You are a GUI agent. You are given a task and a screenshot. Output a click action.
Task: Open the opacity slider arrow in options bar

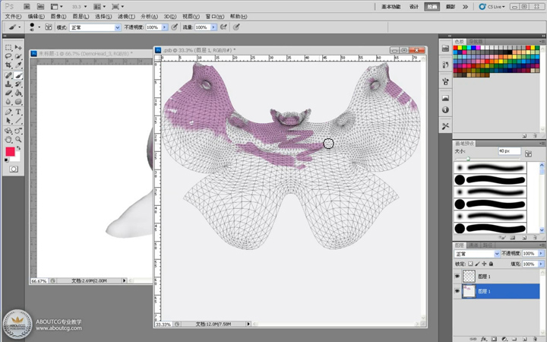165,27
